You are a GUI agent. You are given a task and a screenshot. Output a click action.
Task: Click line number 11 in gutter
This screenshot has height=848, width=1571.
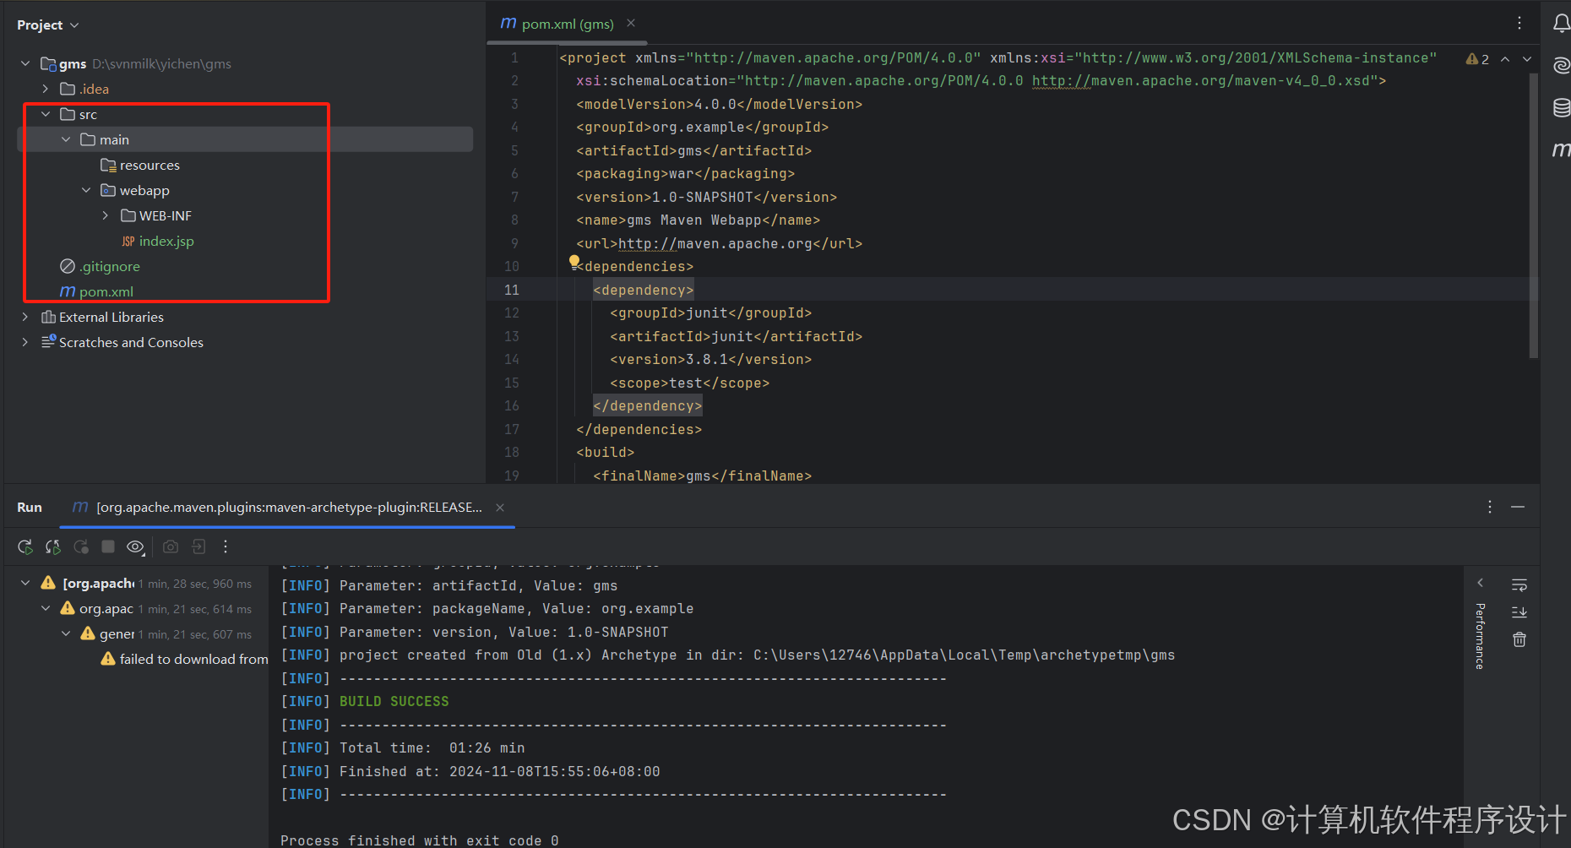pyautogui.click(x=512, y=290)
